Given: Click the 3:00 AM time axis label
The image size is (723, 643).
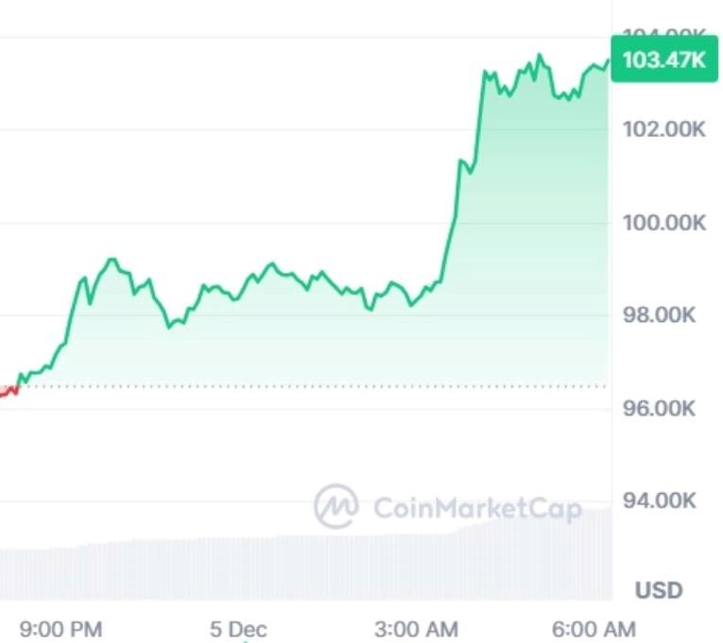Looking at the screenshot, I should [x=417, y=629].
